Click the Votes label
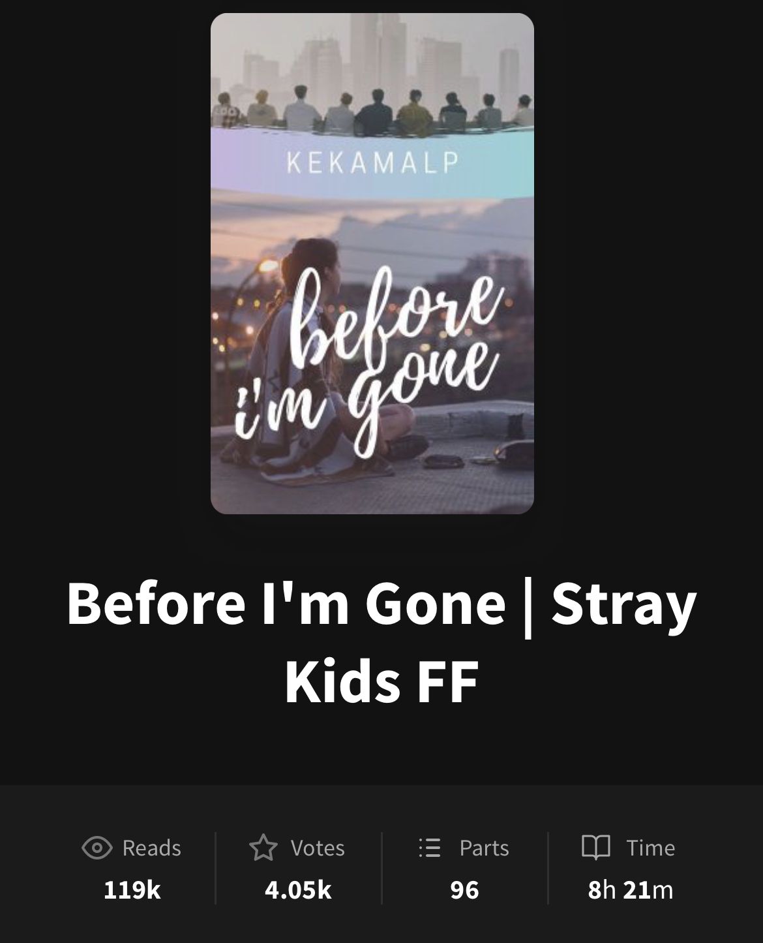Screen dimensions: 763x943 [x=318, y=848]
